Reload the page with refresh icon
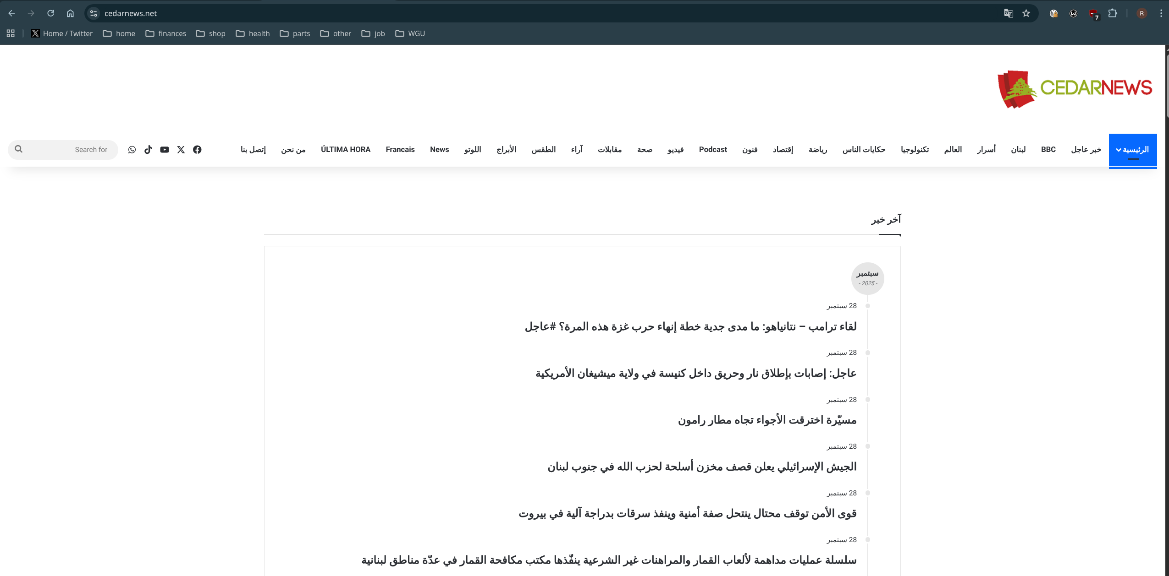The height and width of the screenshot is (576, 1169). click(x=50, y=13)
